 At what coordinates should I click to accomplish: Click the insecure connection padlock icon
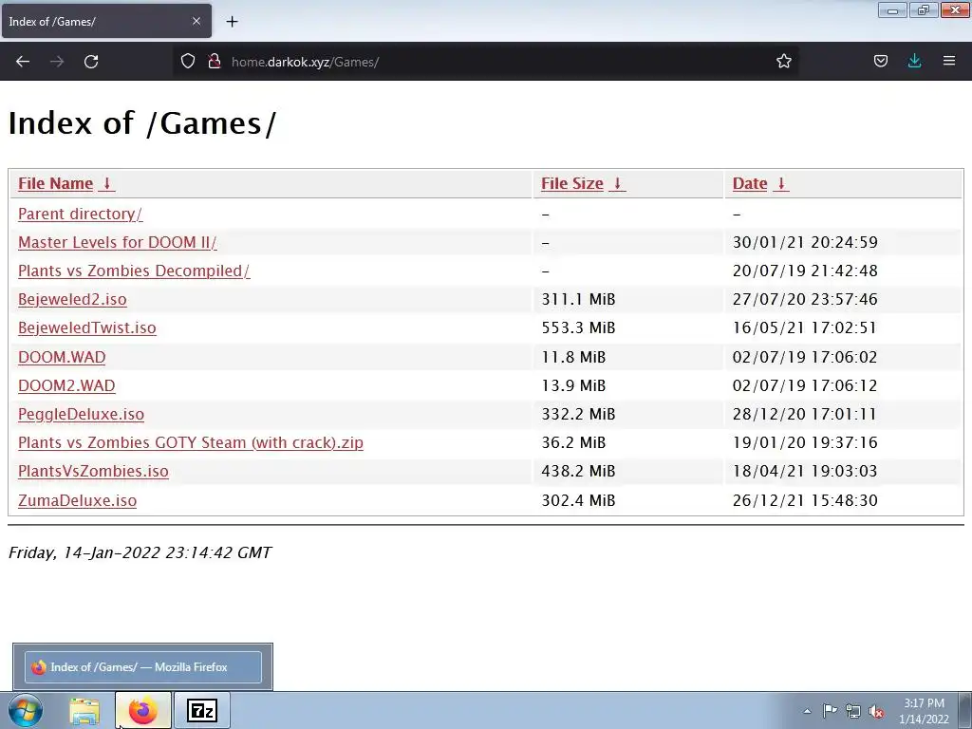214,61
